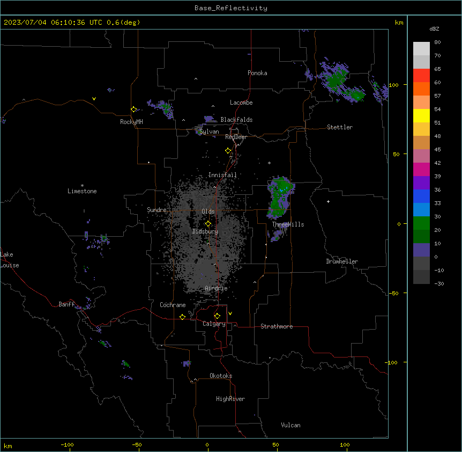Click the Sylvan label on the map

click(x=209, y=132)
